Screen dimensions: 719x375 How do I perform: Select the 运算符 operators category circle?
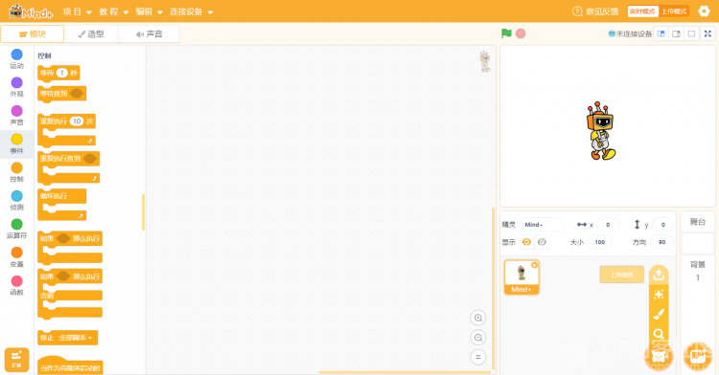(x=17, y=225)
